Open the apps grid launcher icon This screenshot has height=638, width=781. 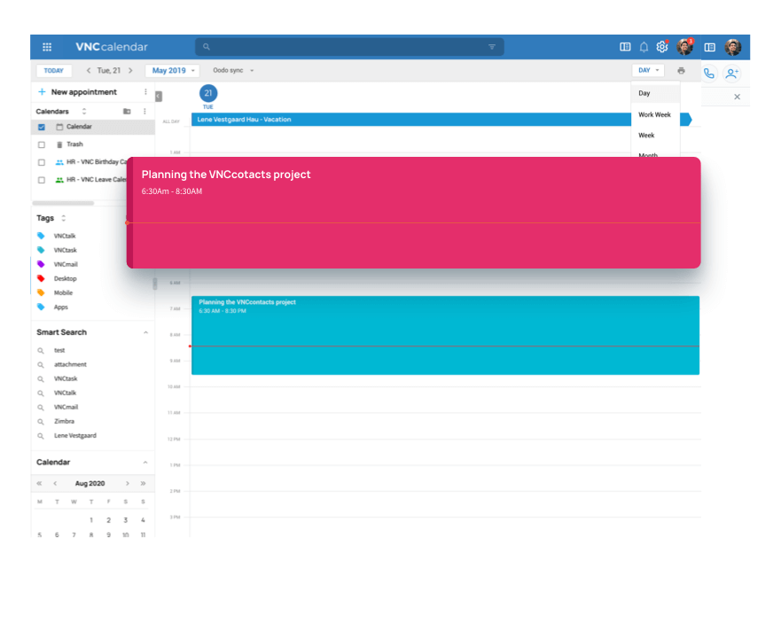pos(47,47)
